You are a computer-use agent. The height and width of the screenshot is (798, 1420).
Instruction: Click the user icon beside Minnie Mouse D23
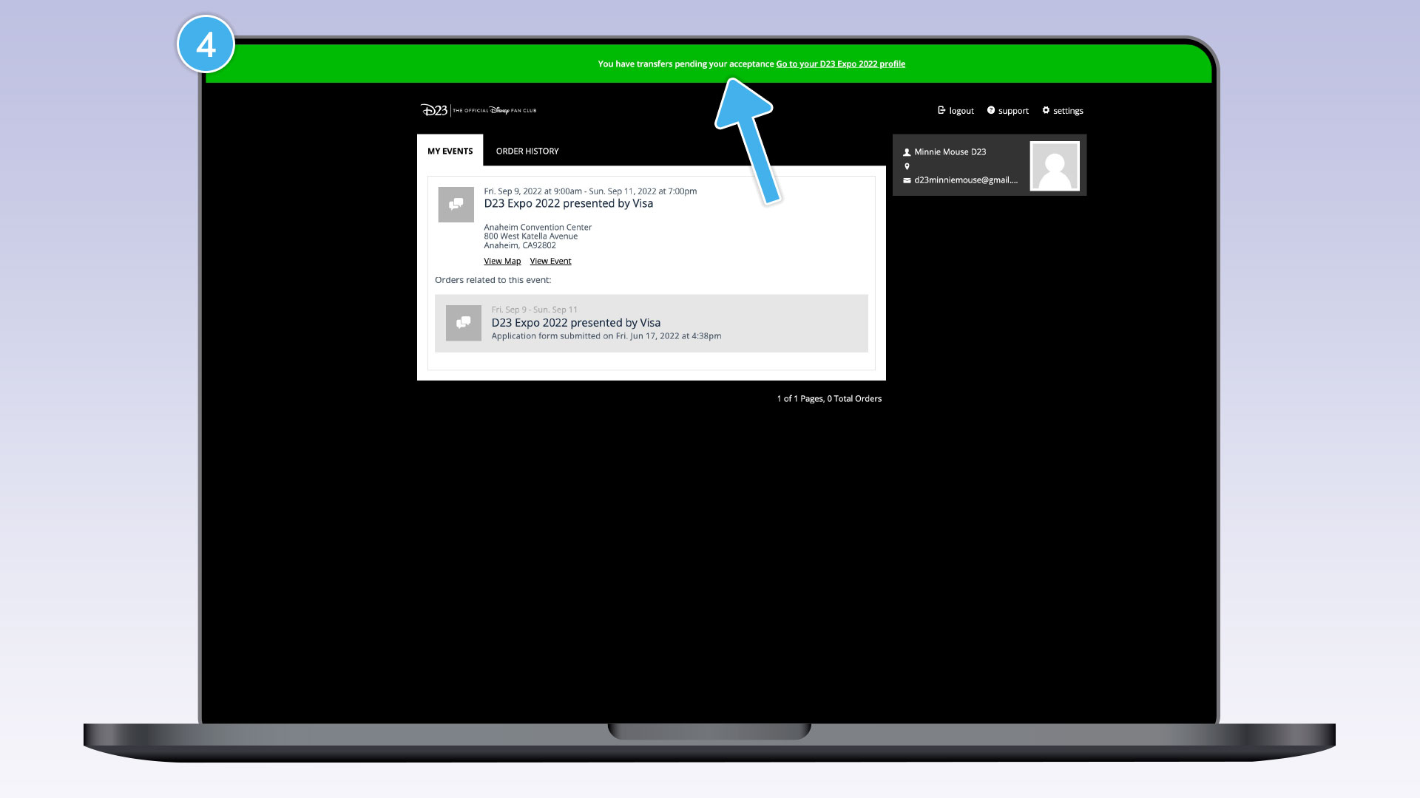[907, 152]
